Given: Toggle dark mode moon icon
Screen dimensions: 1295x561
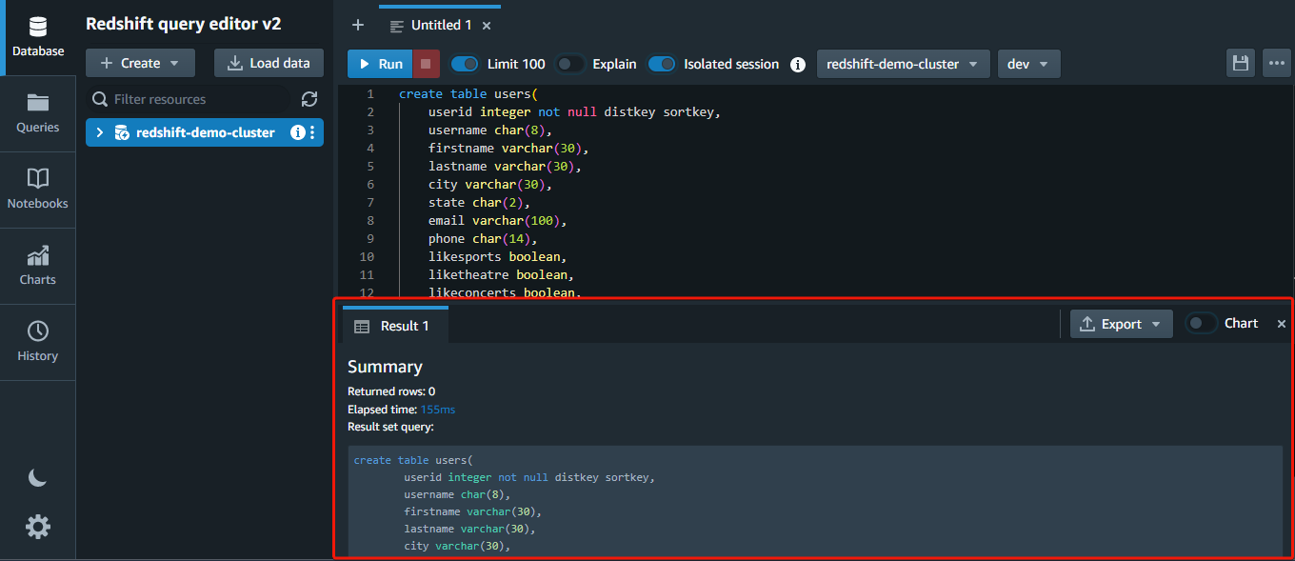Looking at the screenshot, I should (x=38, y=478).
